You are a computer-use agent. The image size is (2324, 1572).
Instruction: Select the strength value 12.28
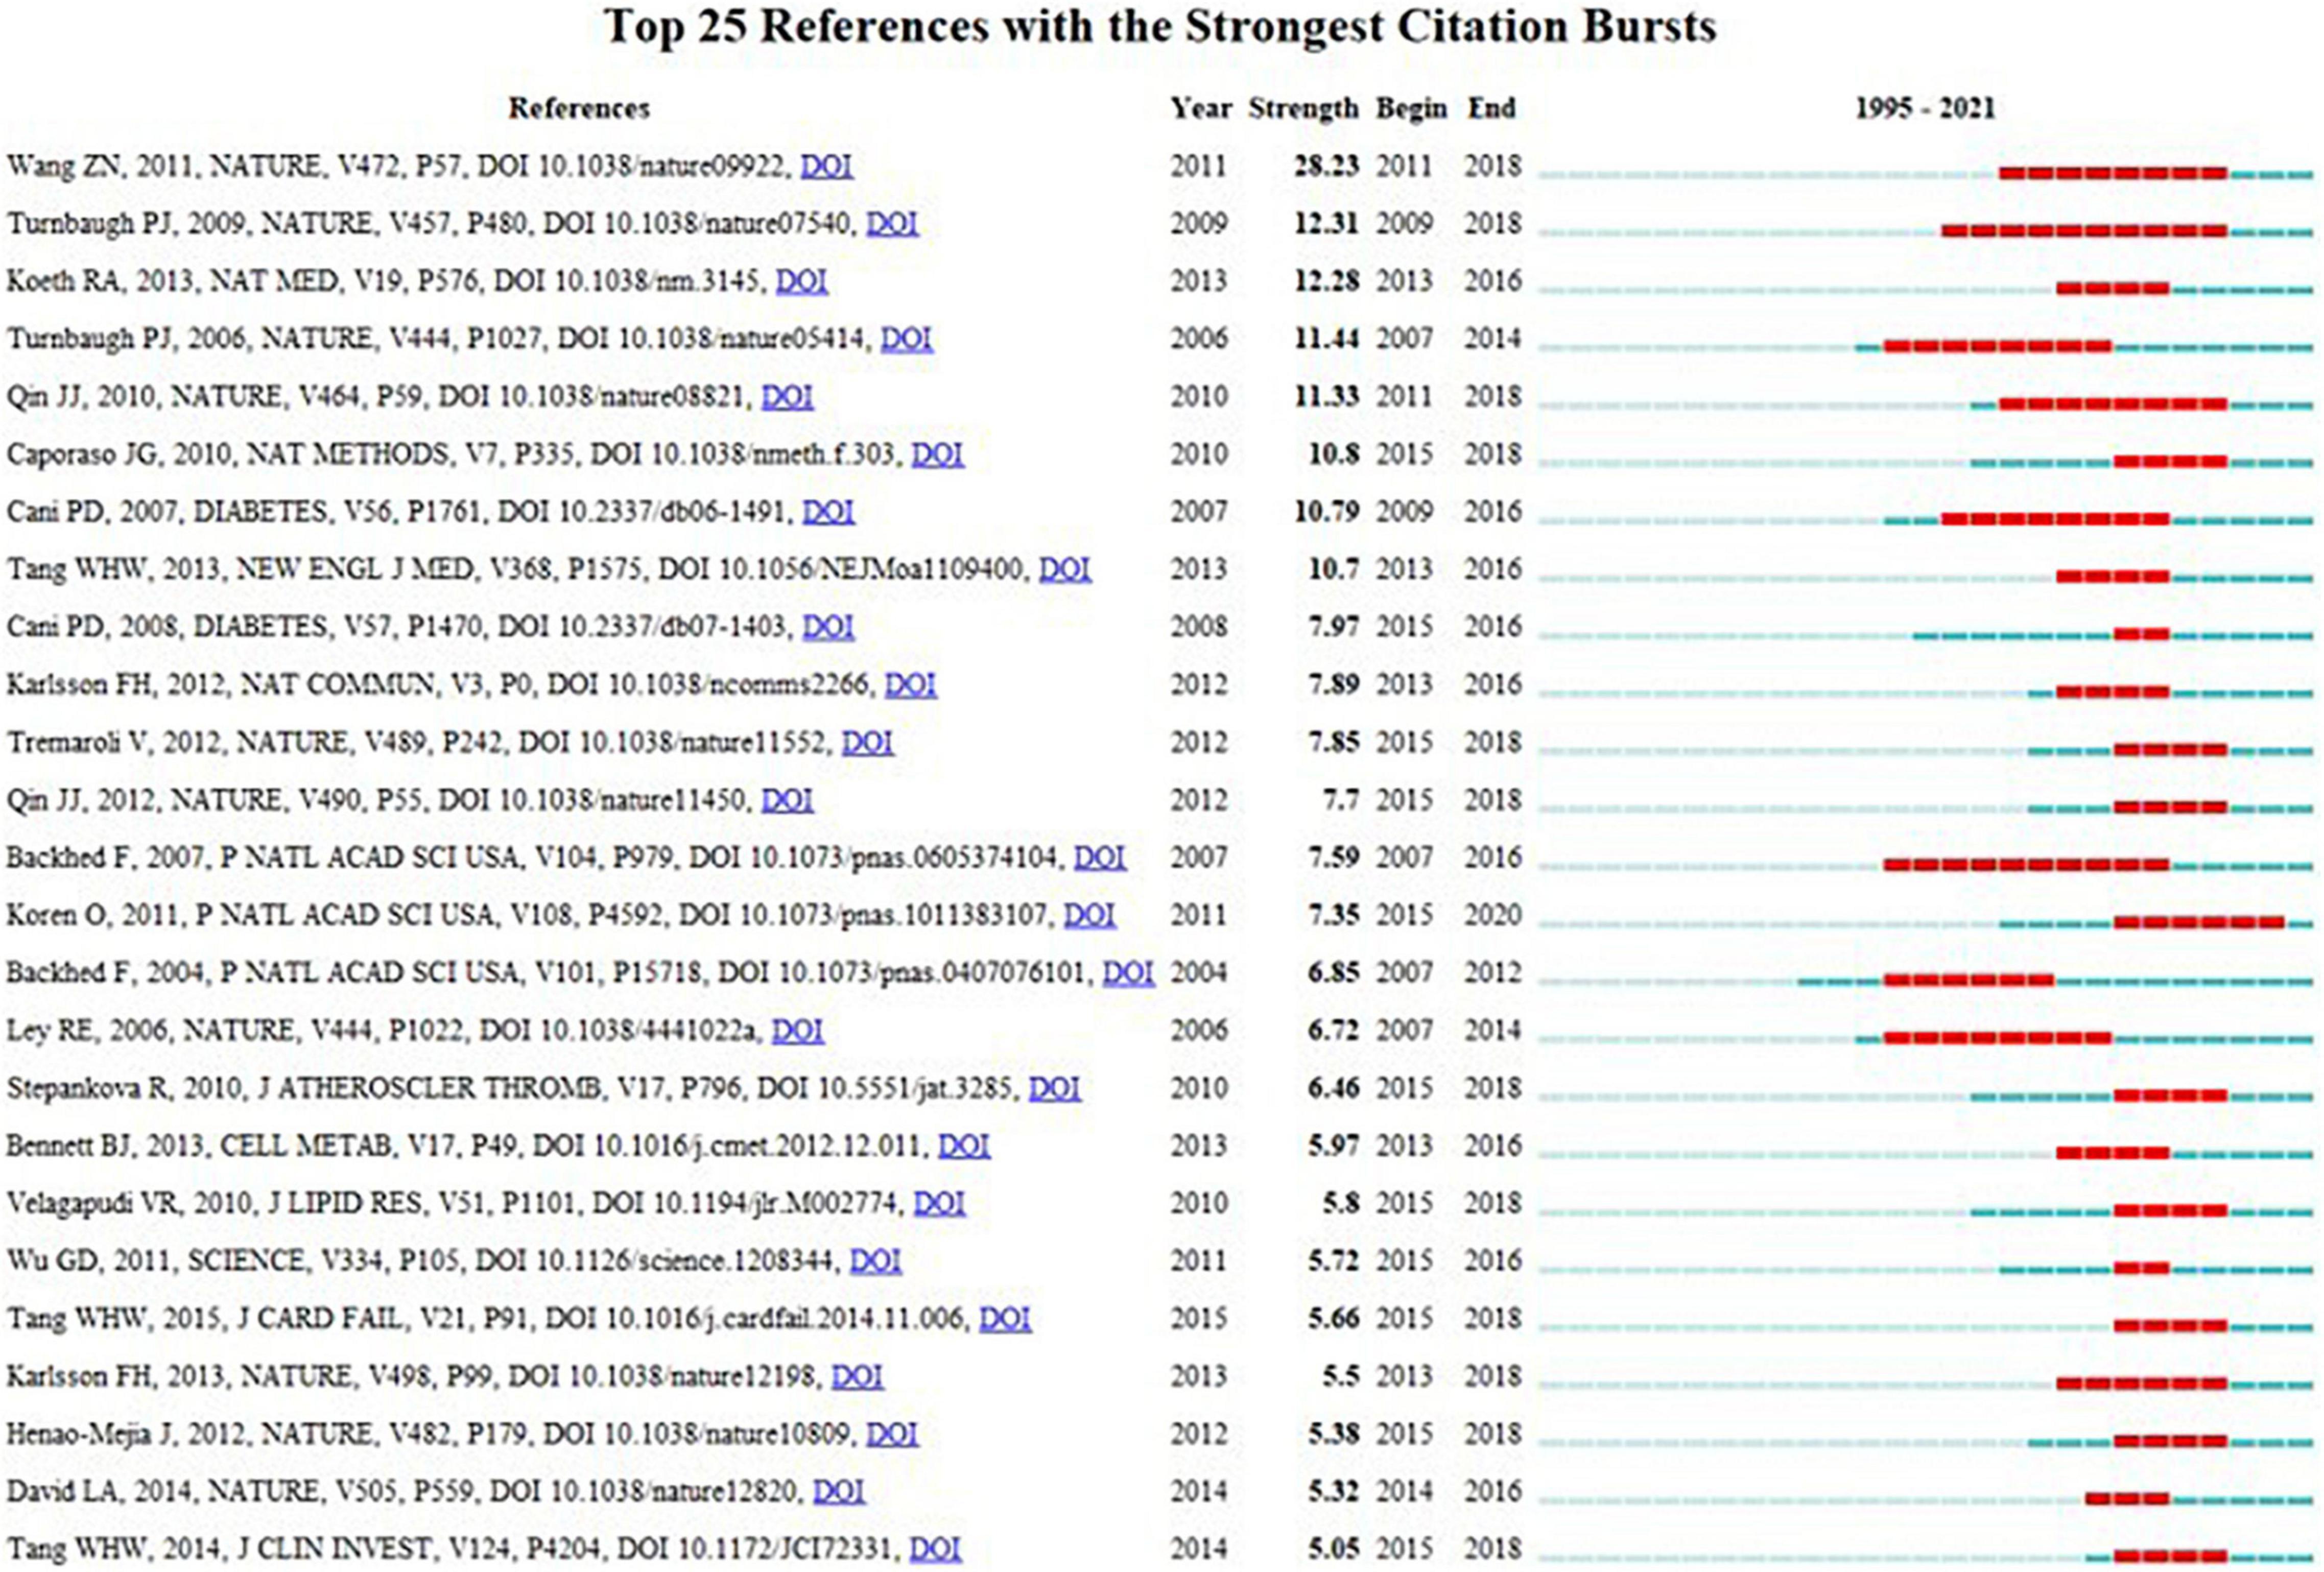pos(1326,281)
